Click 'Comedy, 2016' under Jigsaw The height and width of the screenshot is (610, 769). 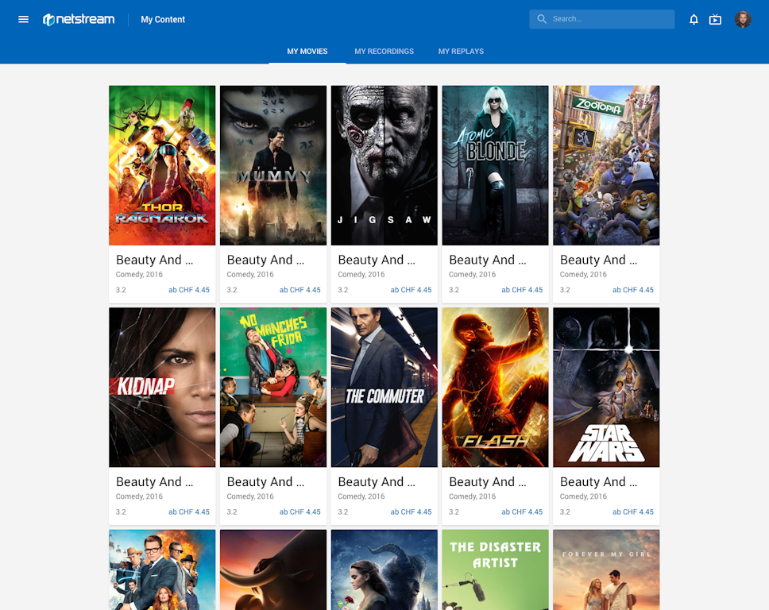click(x=361, y=275)
